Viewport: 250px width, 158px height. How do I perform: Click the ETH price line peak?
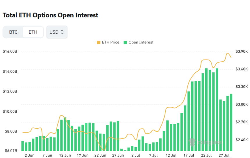pyautogui.click(x=228, y=53)
